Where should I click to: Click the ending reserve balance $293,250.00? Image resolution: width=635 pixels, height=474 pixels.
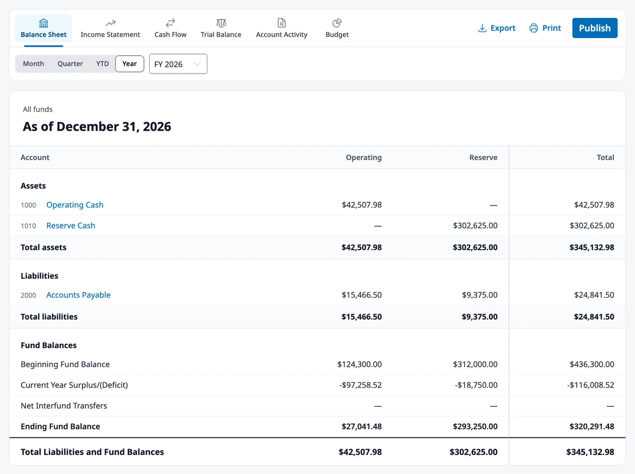coord(475,426)
